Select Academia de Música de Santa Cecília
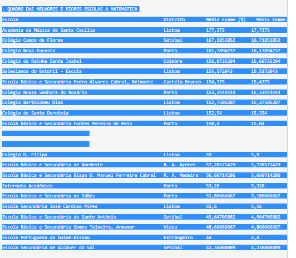 [48, 30]
